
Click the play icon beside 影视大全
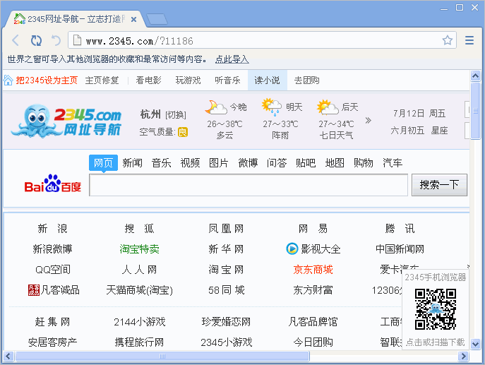292,249
